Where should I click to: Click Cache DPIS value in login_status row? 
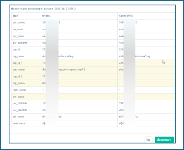coord(120,90)
